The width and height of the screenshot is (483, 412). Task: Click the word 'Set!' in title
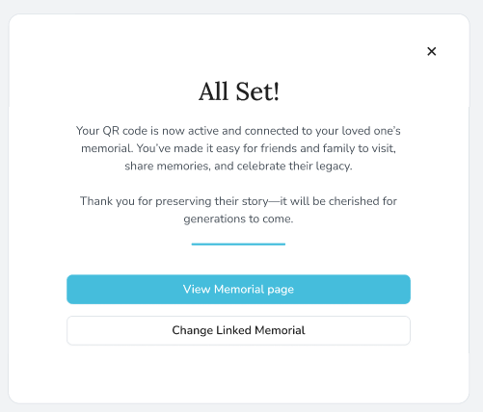(257, 91)
